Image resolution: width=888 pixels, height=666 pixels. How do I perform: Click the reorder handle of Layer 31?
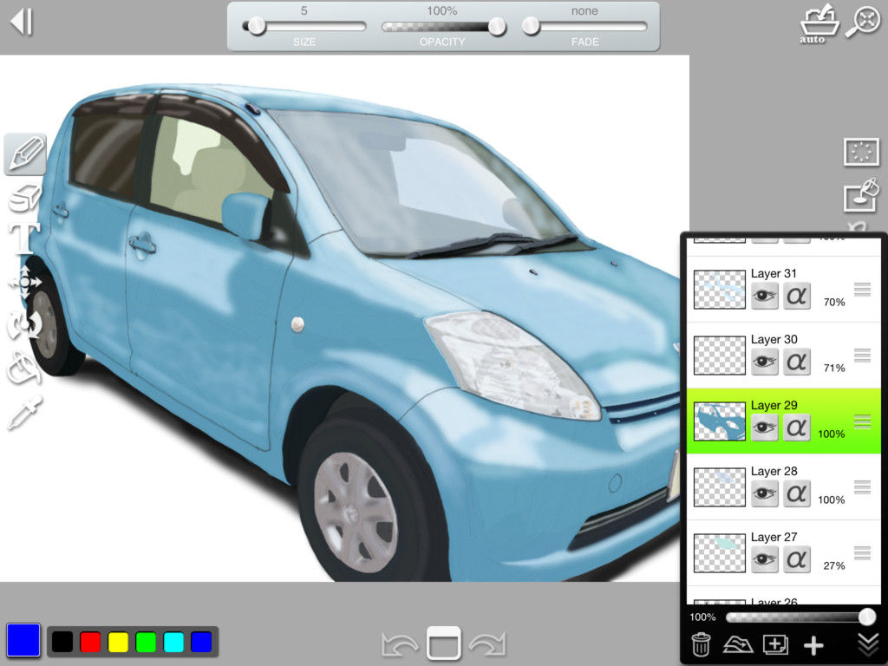863,289
